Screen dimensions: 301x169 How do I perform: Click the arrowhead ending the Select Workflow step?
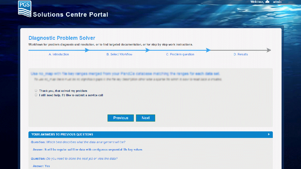point(147,50)
